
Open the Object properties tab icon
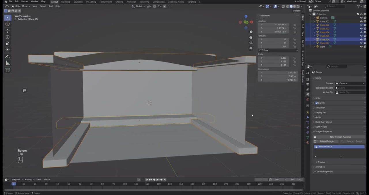(308, 112)
